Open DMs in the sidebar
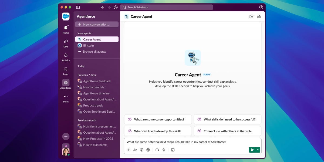This screenshot has width=324, height=162. click(66, 43)
